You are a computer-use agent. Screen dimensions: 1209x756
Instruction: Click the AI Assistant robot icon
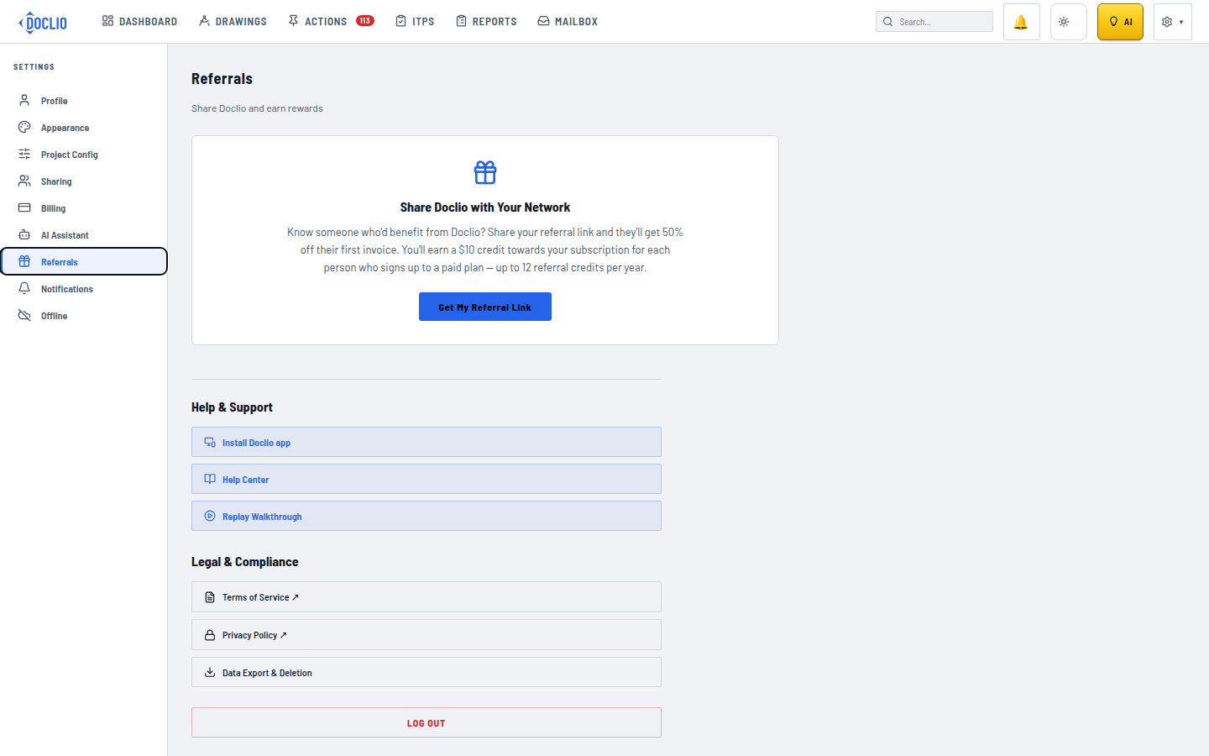[24, 234]
